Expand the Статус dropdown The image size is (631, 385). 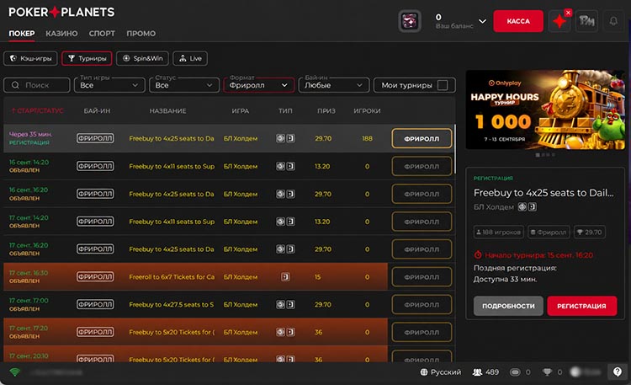184,85
